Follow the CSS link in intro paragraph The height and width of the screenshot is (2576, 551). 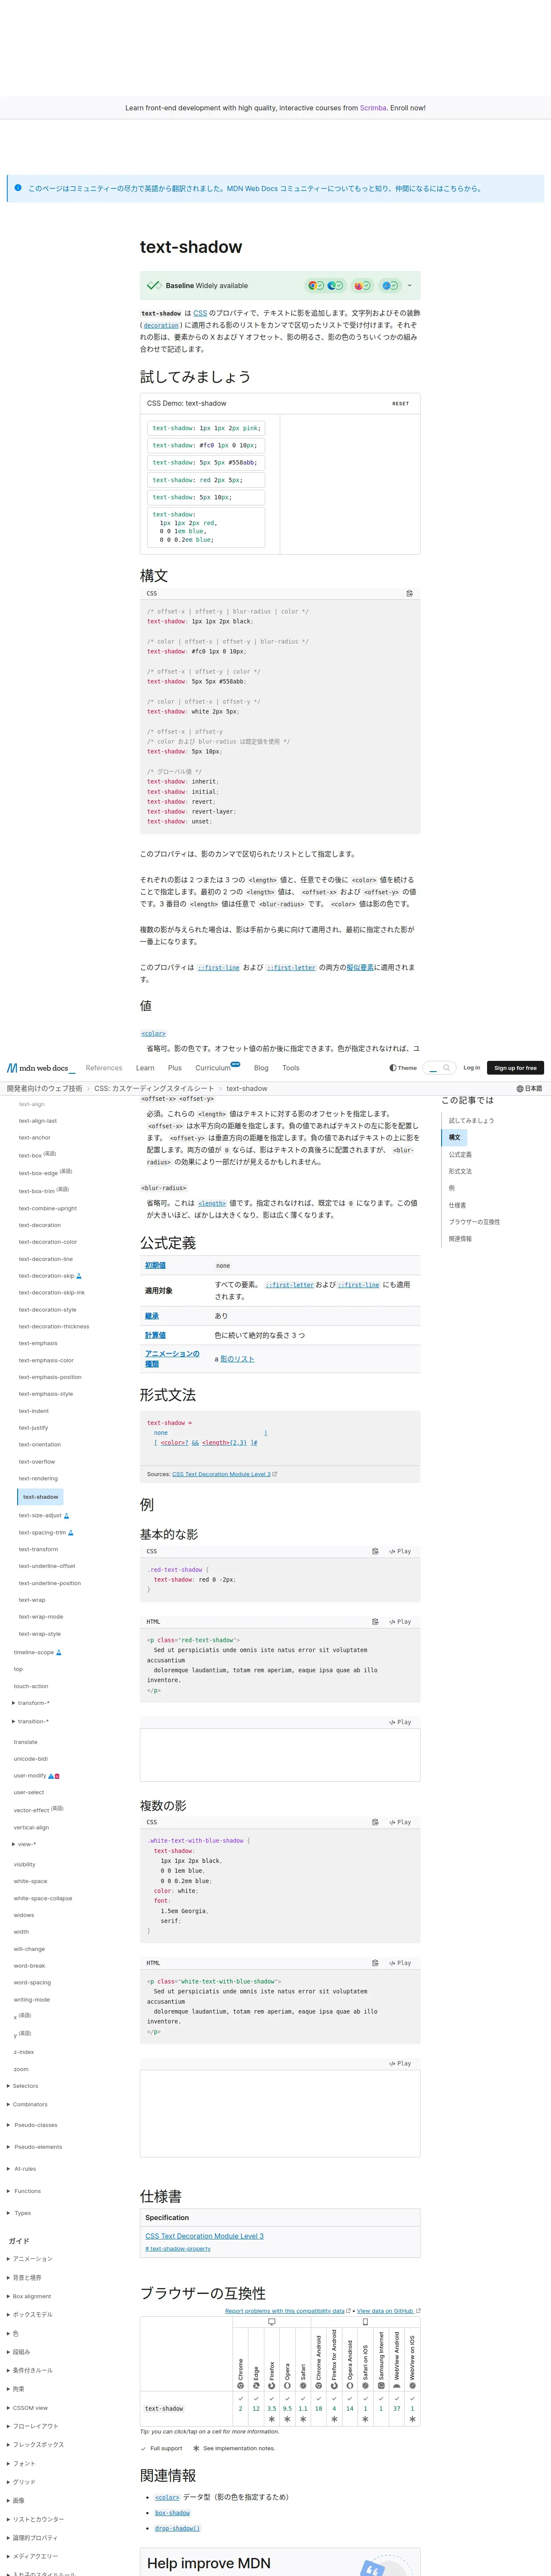click(x=200, y=313)
